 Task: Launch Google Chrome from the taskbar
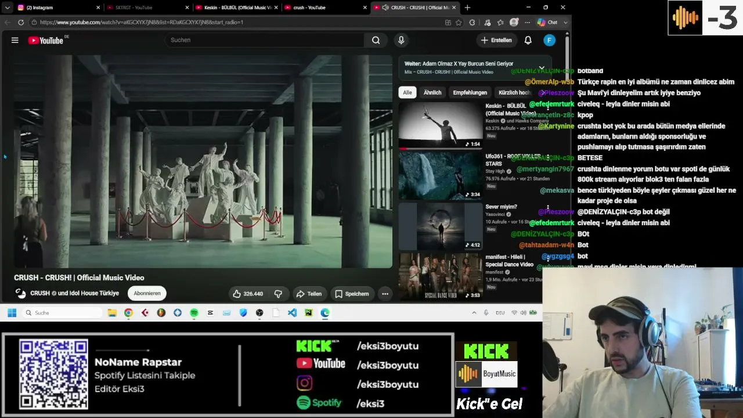pos(128,312)
